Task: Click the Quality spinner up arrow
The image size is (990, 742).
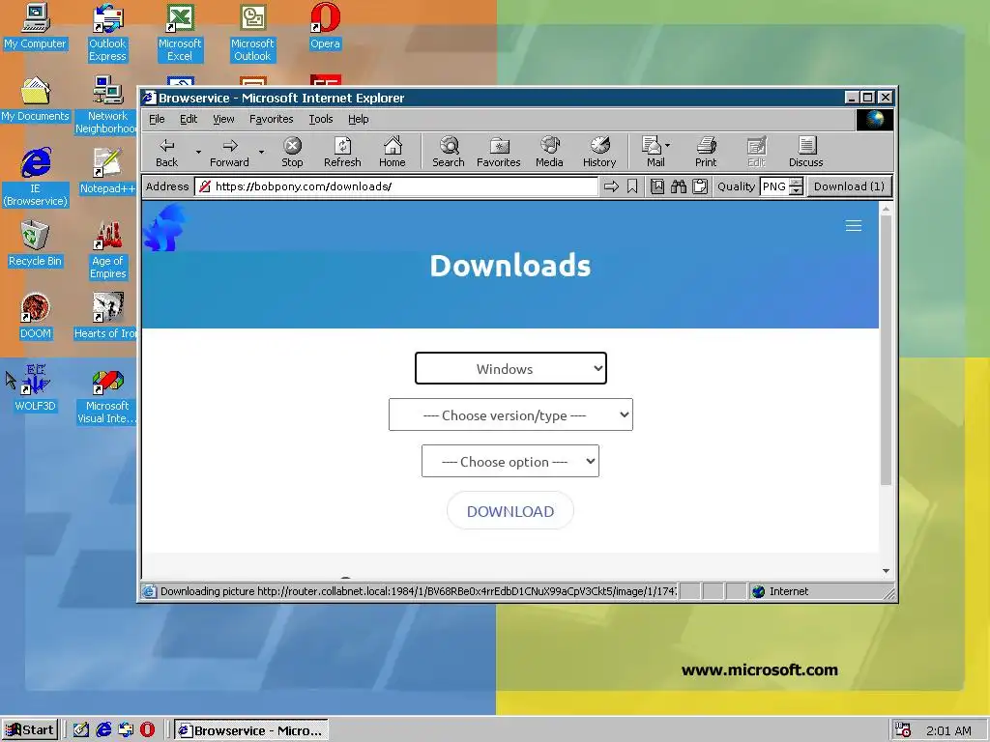Action: [797, 183]
